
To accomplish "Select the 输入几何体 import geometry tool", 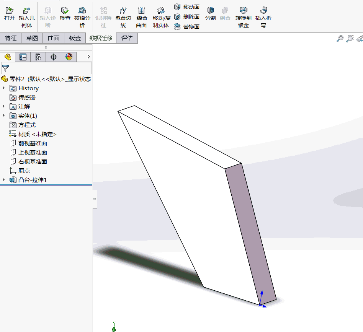I will point(27,18).
